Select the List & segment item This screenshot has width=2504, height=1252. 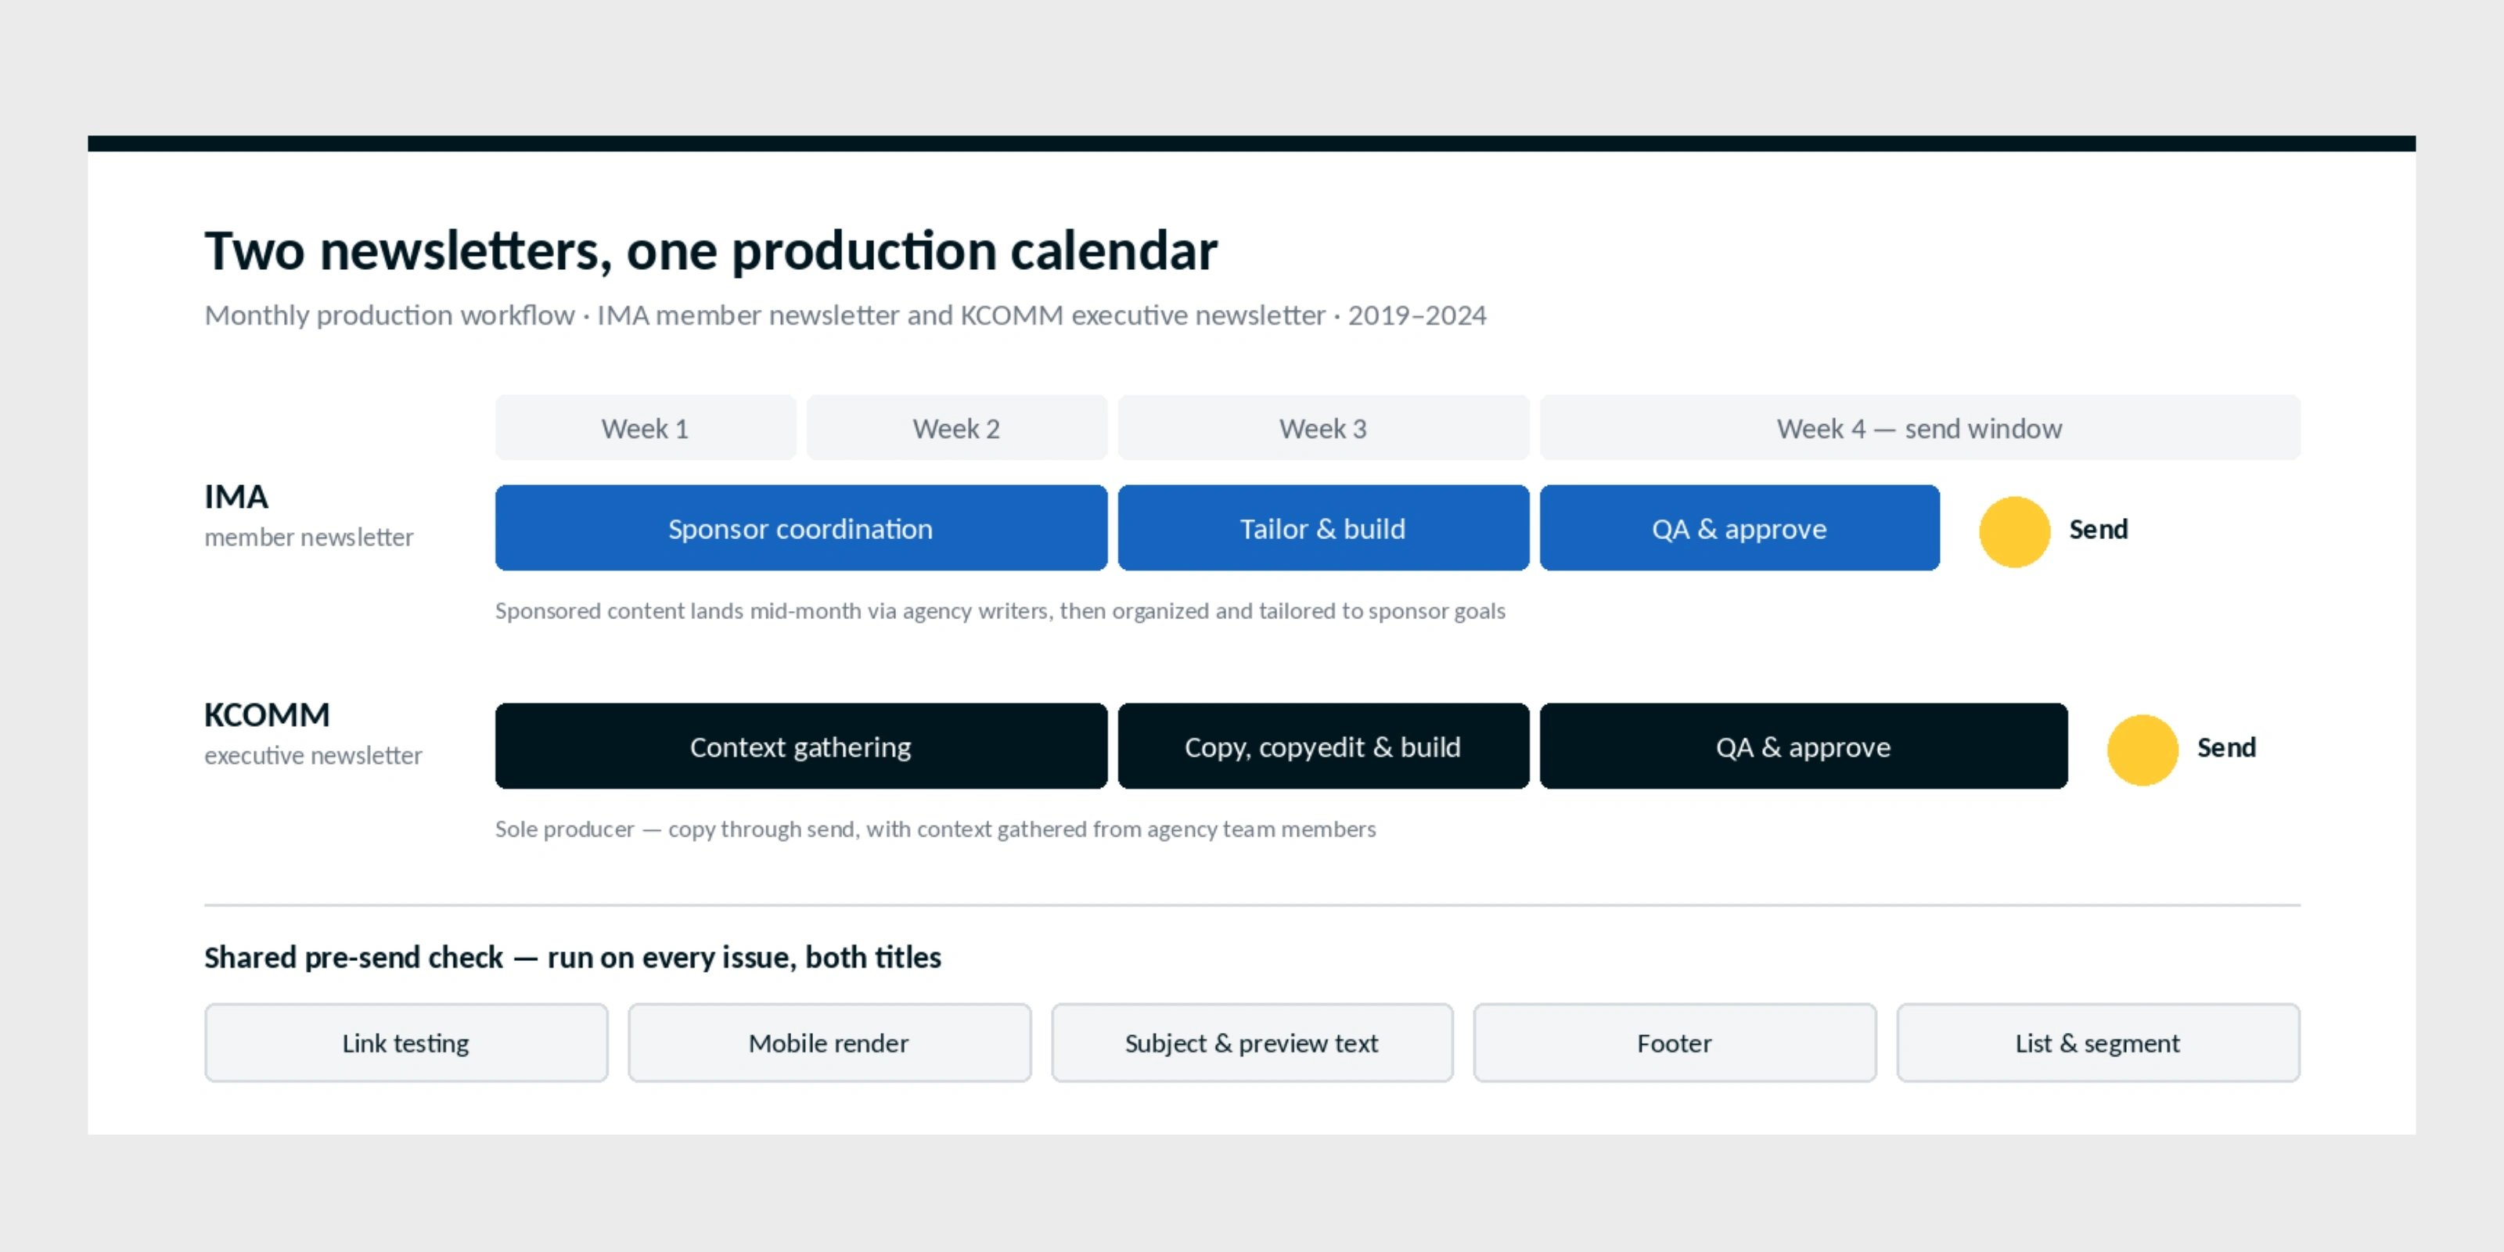click(2098, 1042)
